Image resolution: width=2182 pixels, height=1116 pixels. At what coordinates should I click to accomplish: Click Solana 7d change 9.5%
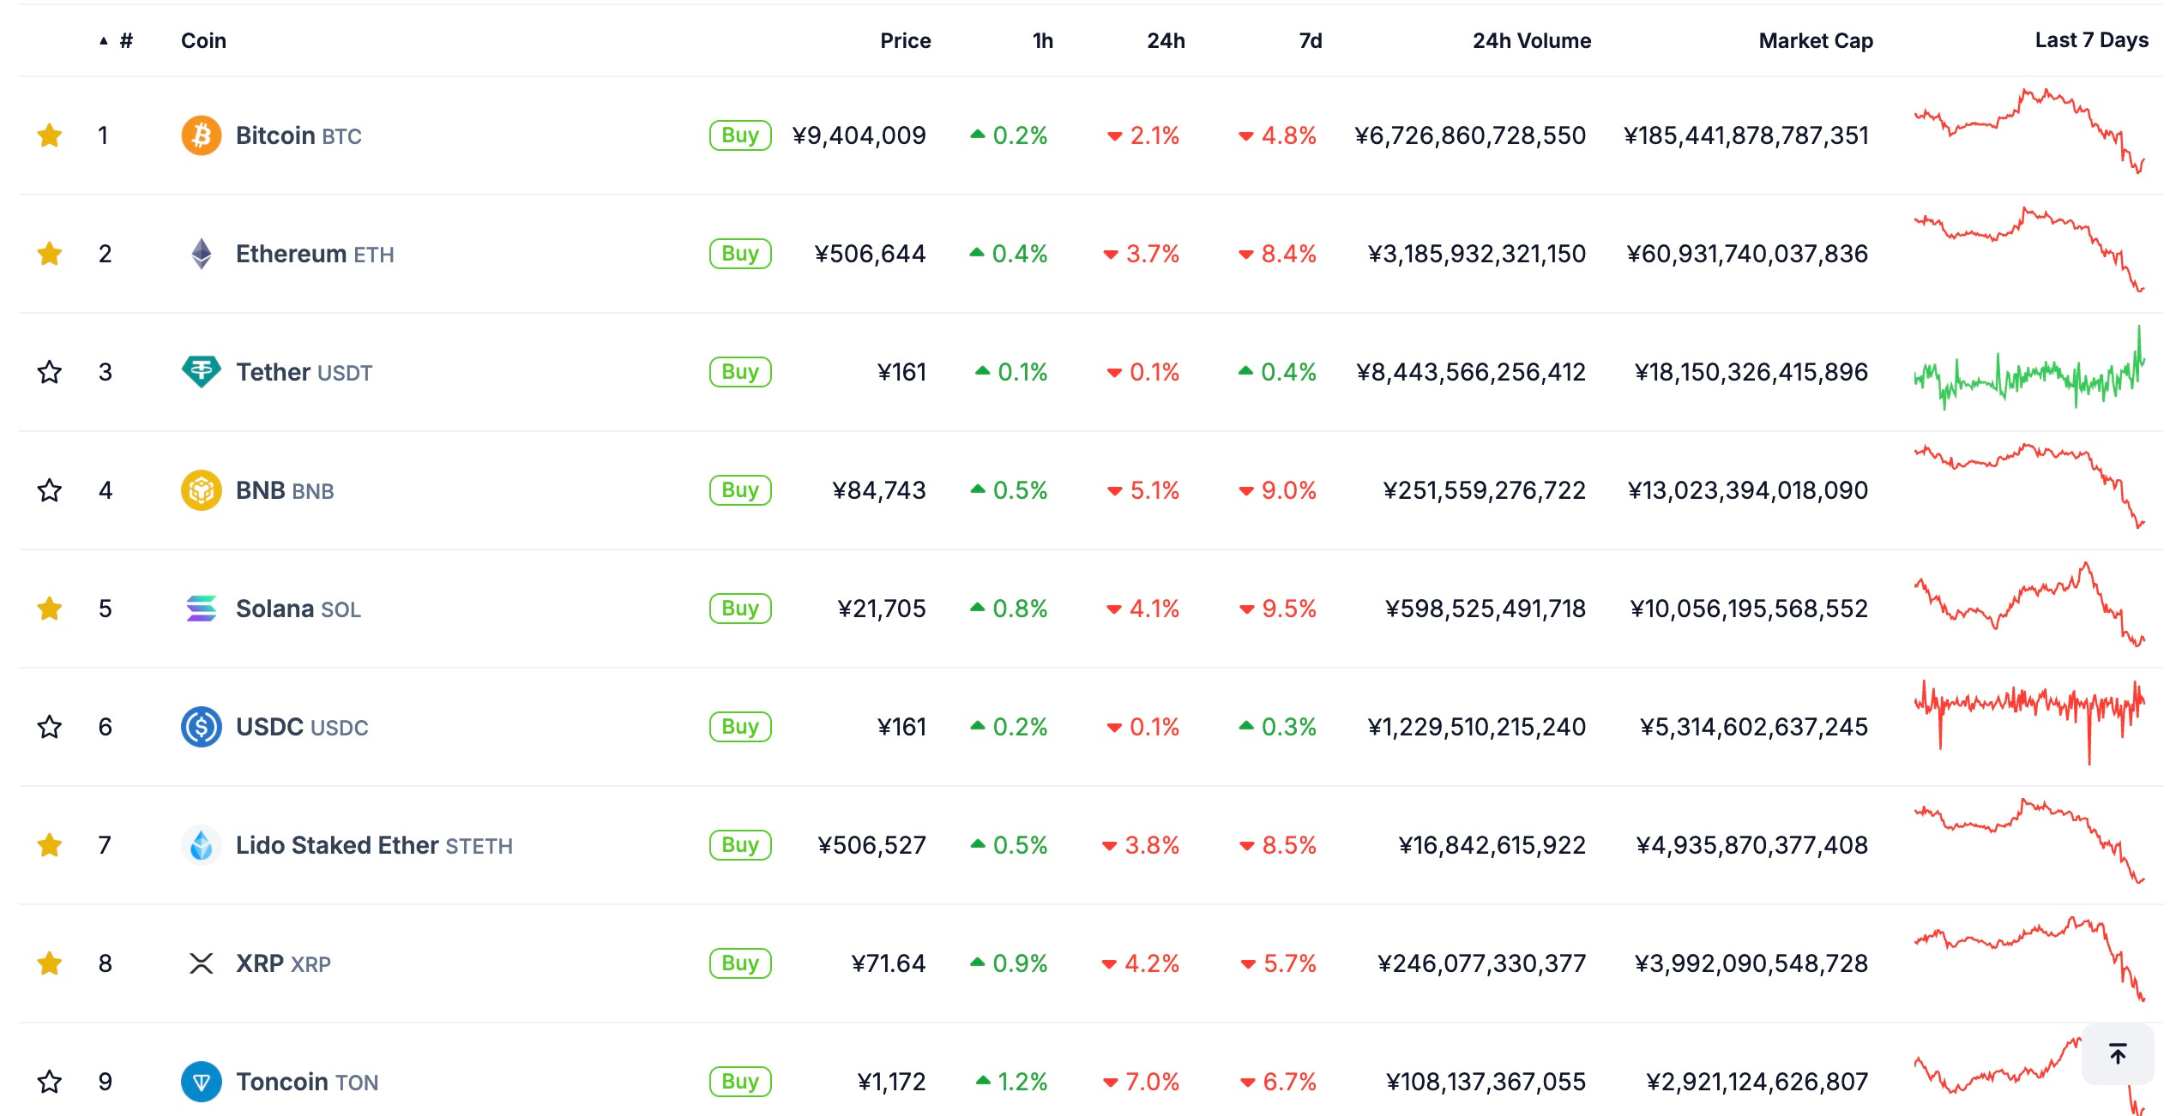click(1278, 609)
